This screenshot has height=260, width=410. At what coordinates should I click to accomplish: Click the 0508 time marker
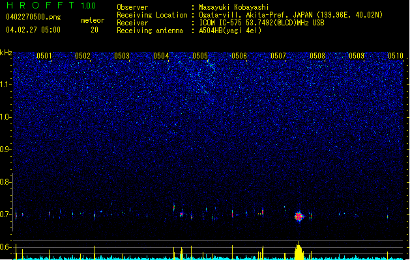317,56
